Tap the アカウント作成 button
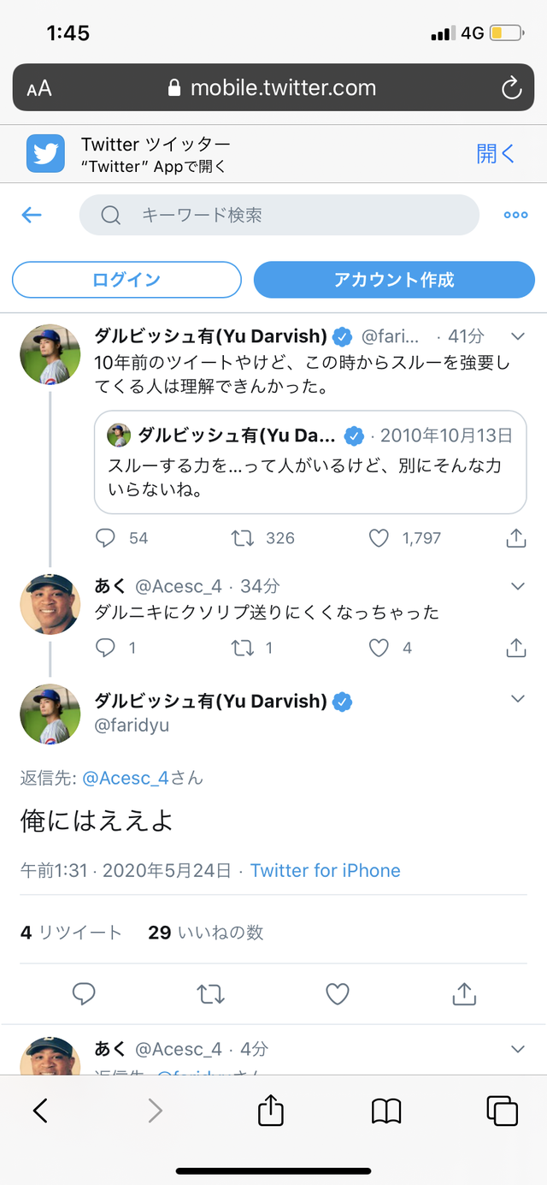The width and height of the screenshot is (547, 1185). coord(394,280)
